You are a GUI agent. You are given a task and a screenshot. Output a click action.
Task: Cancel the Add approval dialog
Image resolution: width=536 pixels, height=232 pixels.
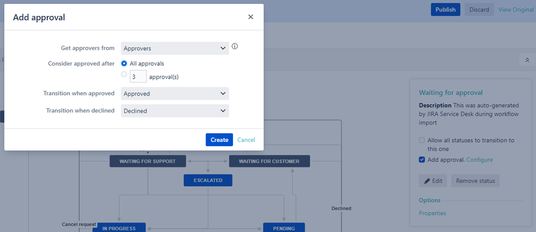coord(246,139)
